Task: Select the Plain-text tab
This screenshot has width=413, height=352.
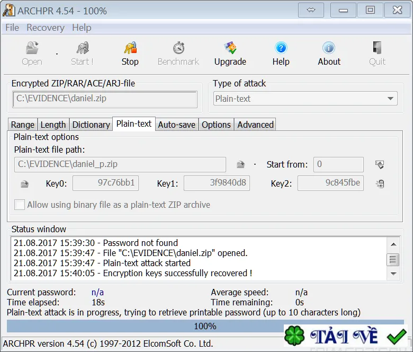Action: (x=134, y=124)
